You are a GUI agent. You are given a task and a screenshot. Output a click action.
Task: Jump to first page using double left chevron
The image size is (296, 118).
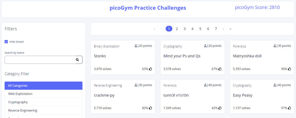tap(154, 29)
